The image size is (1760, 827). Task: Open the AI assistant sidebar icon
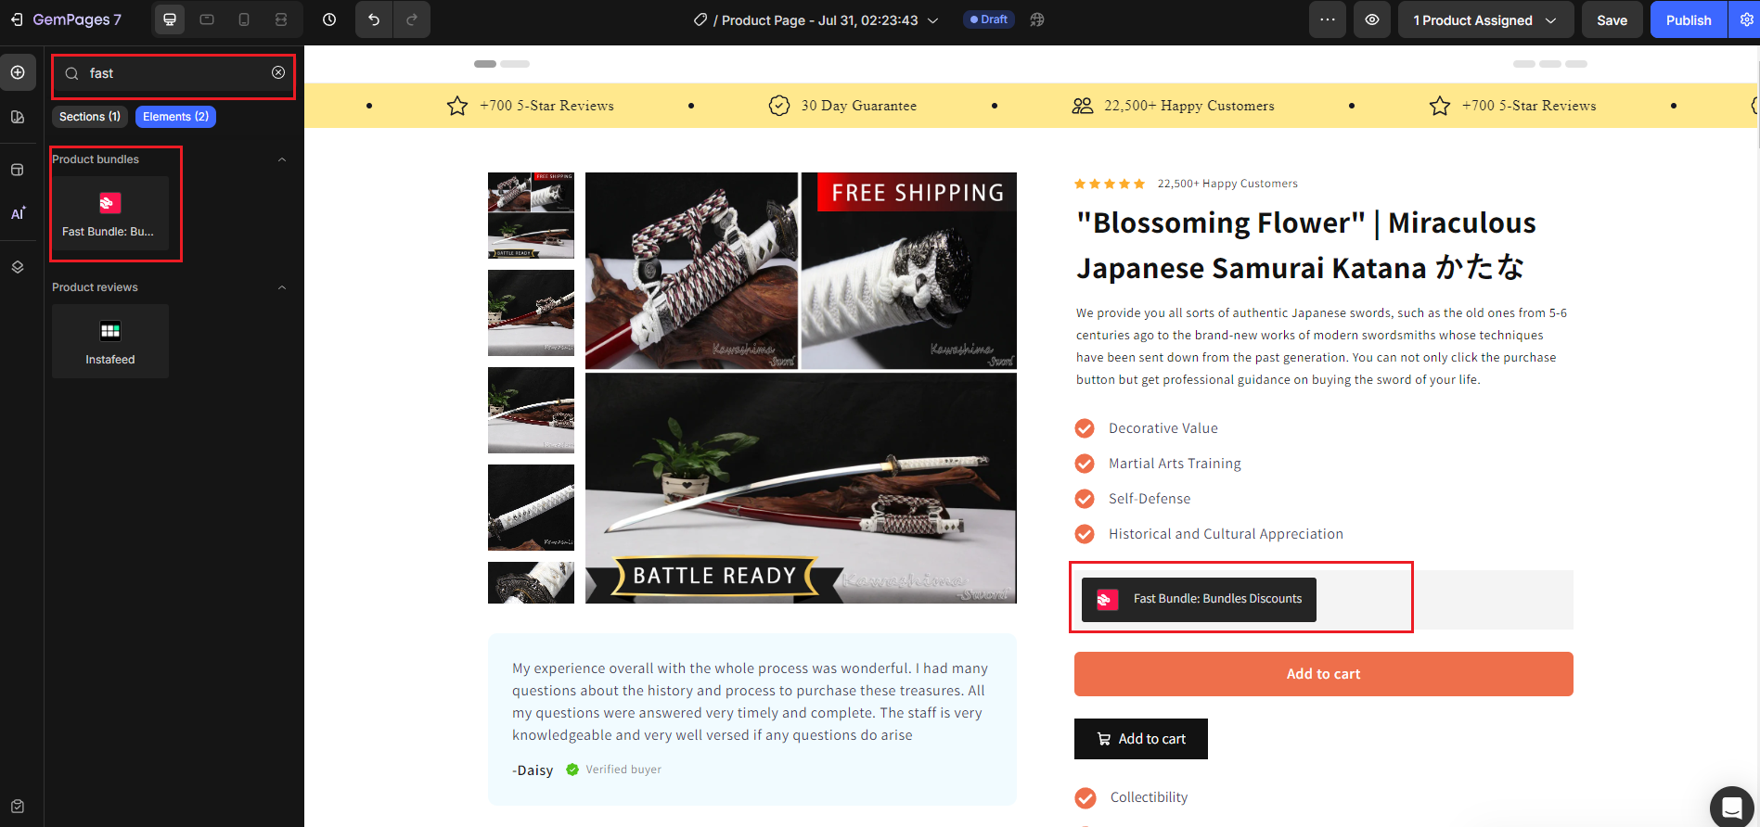coord(18,213)
